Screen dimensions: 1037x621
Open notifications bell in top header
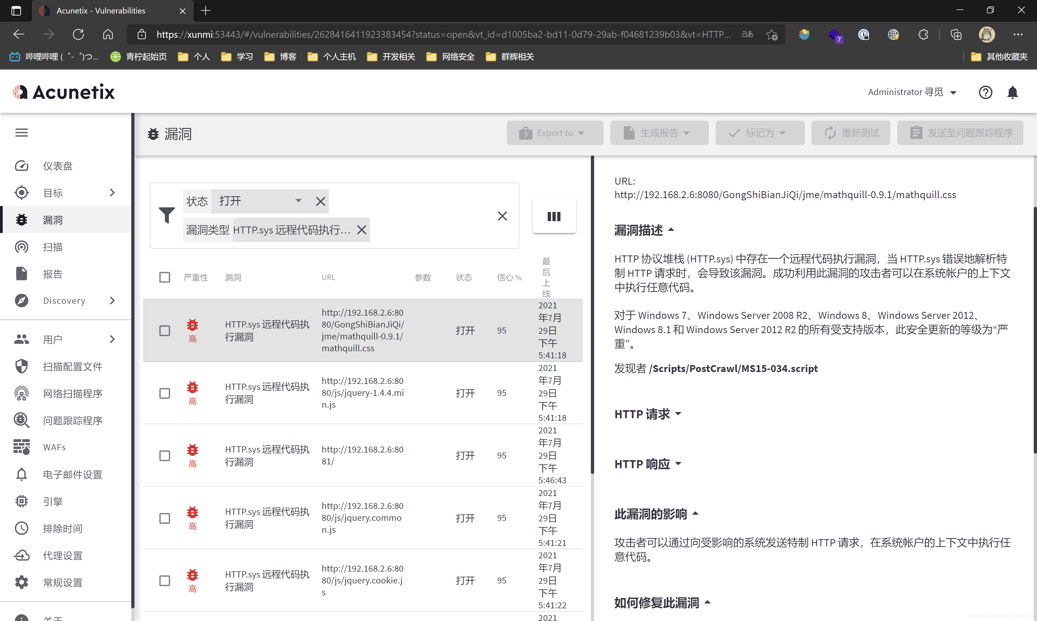coord(1012,92)
